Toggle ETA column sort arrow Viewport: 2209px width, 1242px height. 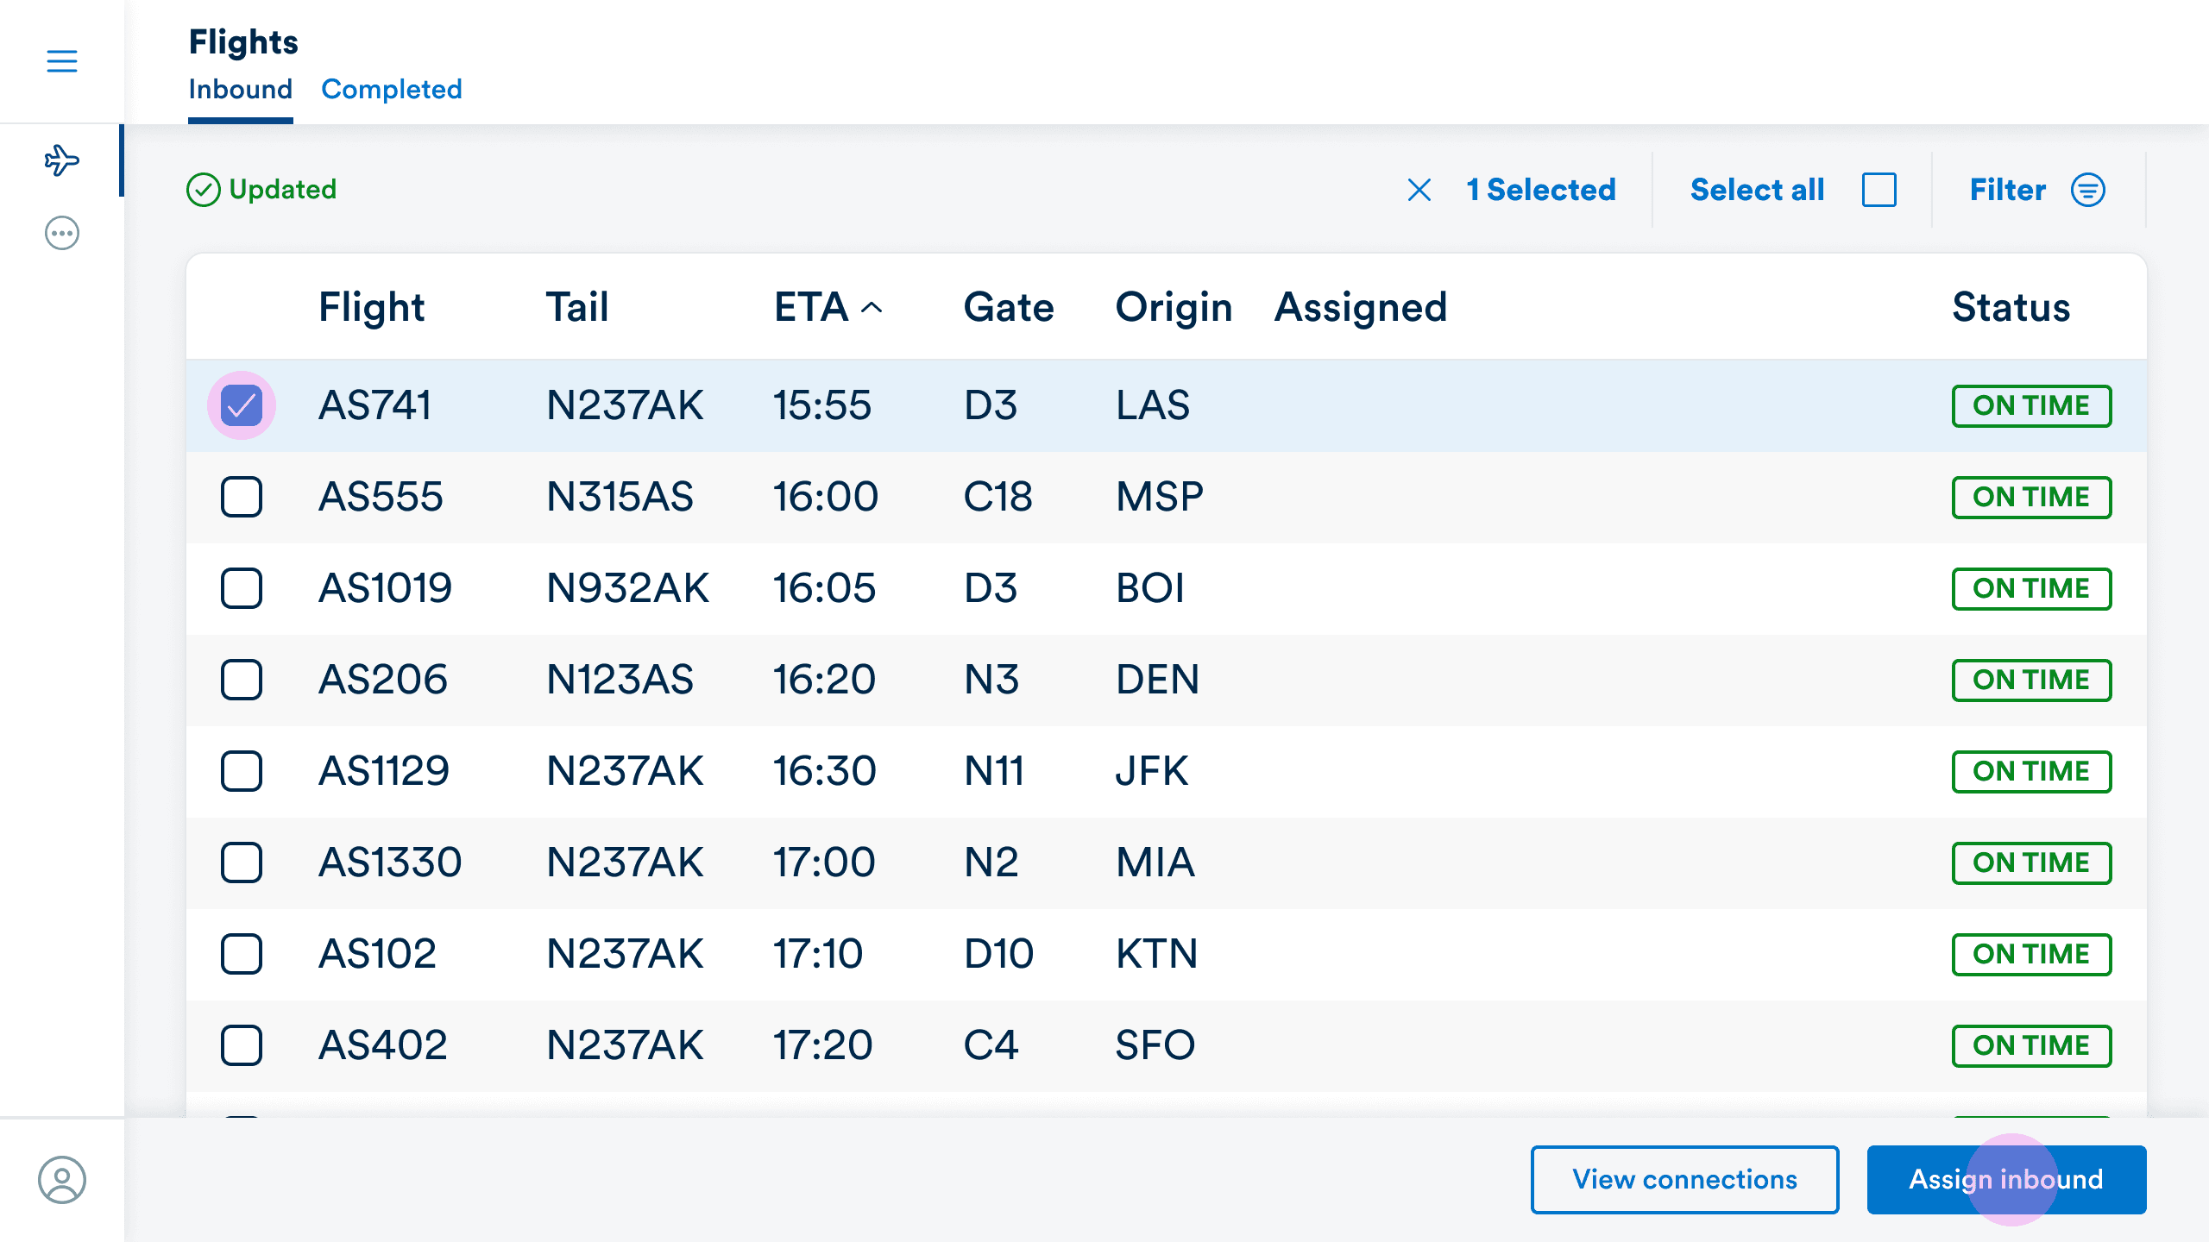[x=872, y=308]
